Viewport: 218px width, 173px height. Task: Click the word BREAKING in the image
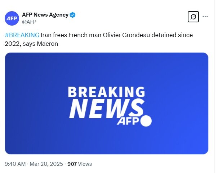click(x=106, y=93)
